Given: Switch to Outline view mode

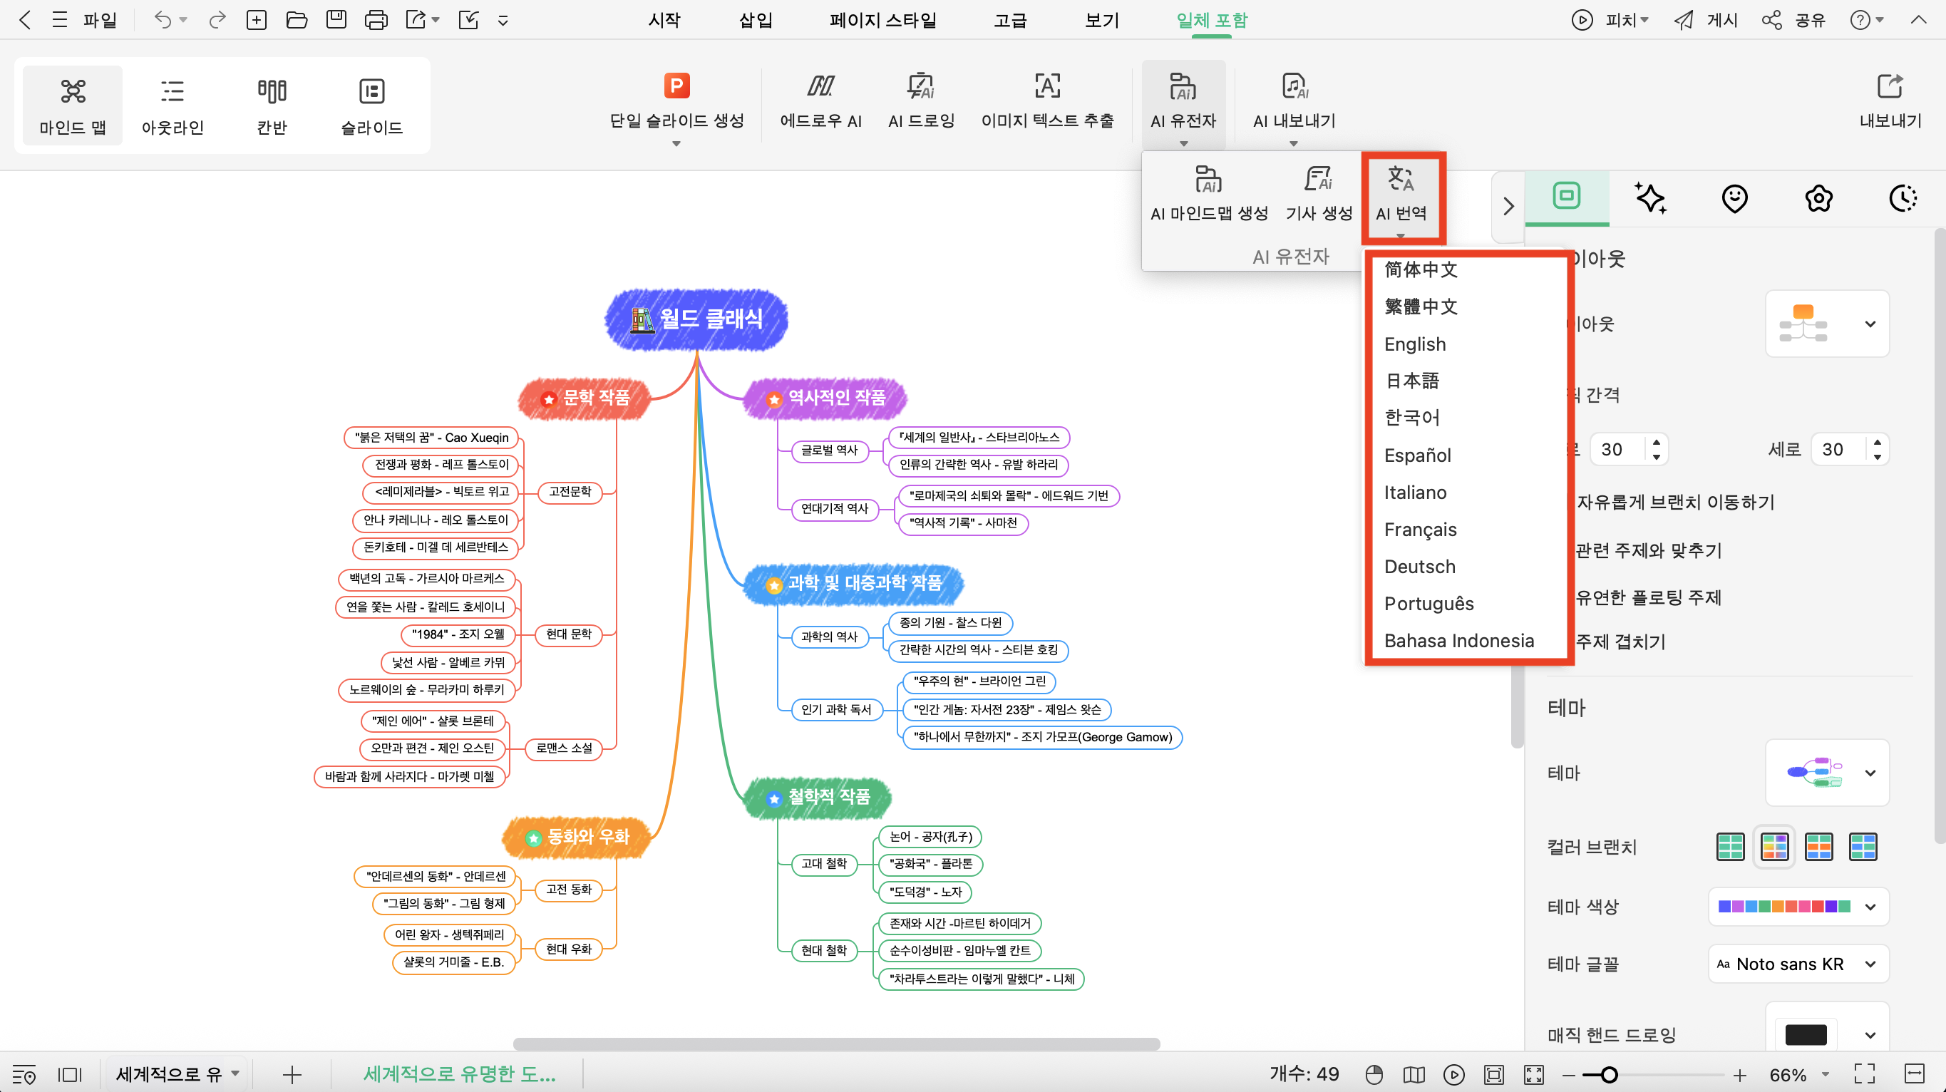Looking at the screenshot, I should (x=173, y=106).
